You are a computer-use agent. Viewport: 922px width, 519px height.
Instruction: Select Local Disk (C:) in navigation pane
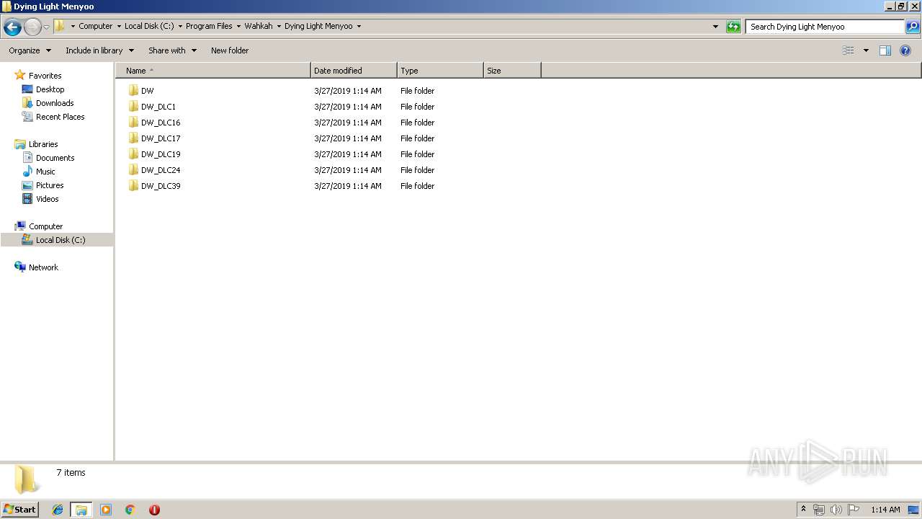click(61, 240)
